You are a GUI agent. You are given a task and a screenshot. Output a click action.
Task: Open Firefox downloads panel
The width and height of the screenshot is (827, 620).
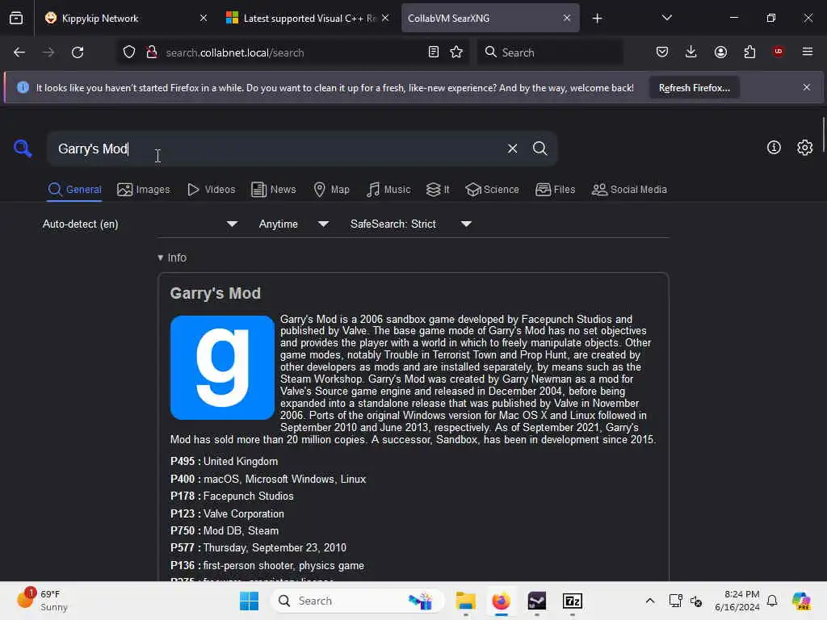click(691, 52)
